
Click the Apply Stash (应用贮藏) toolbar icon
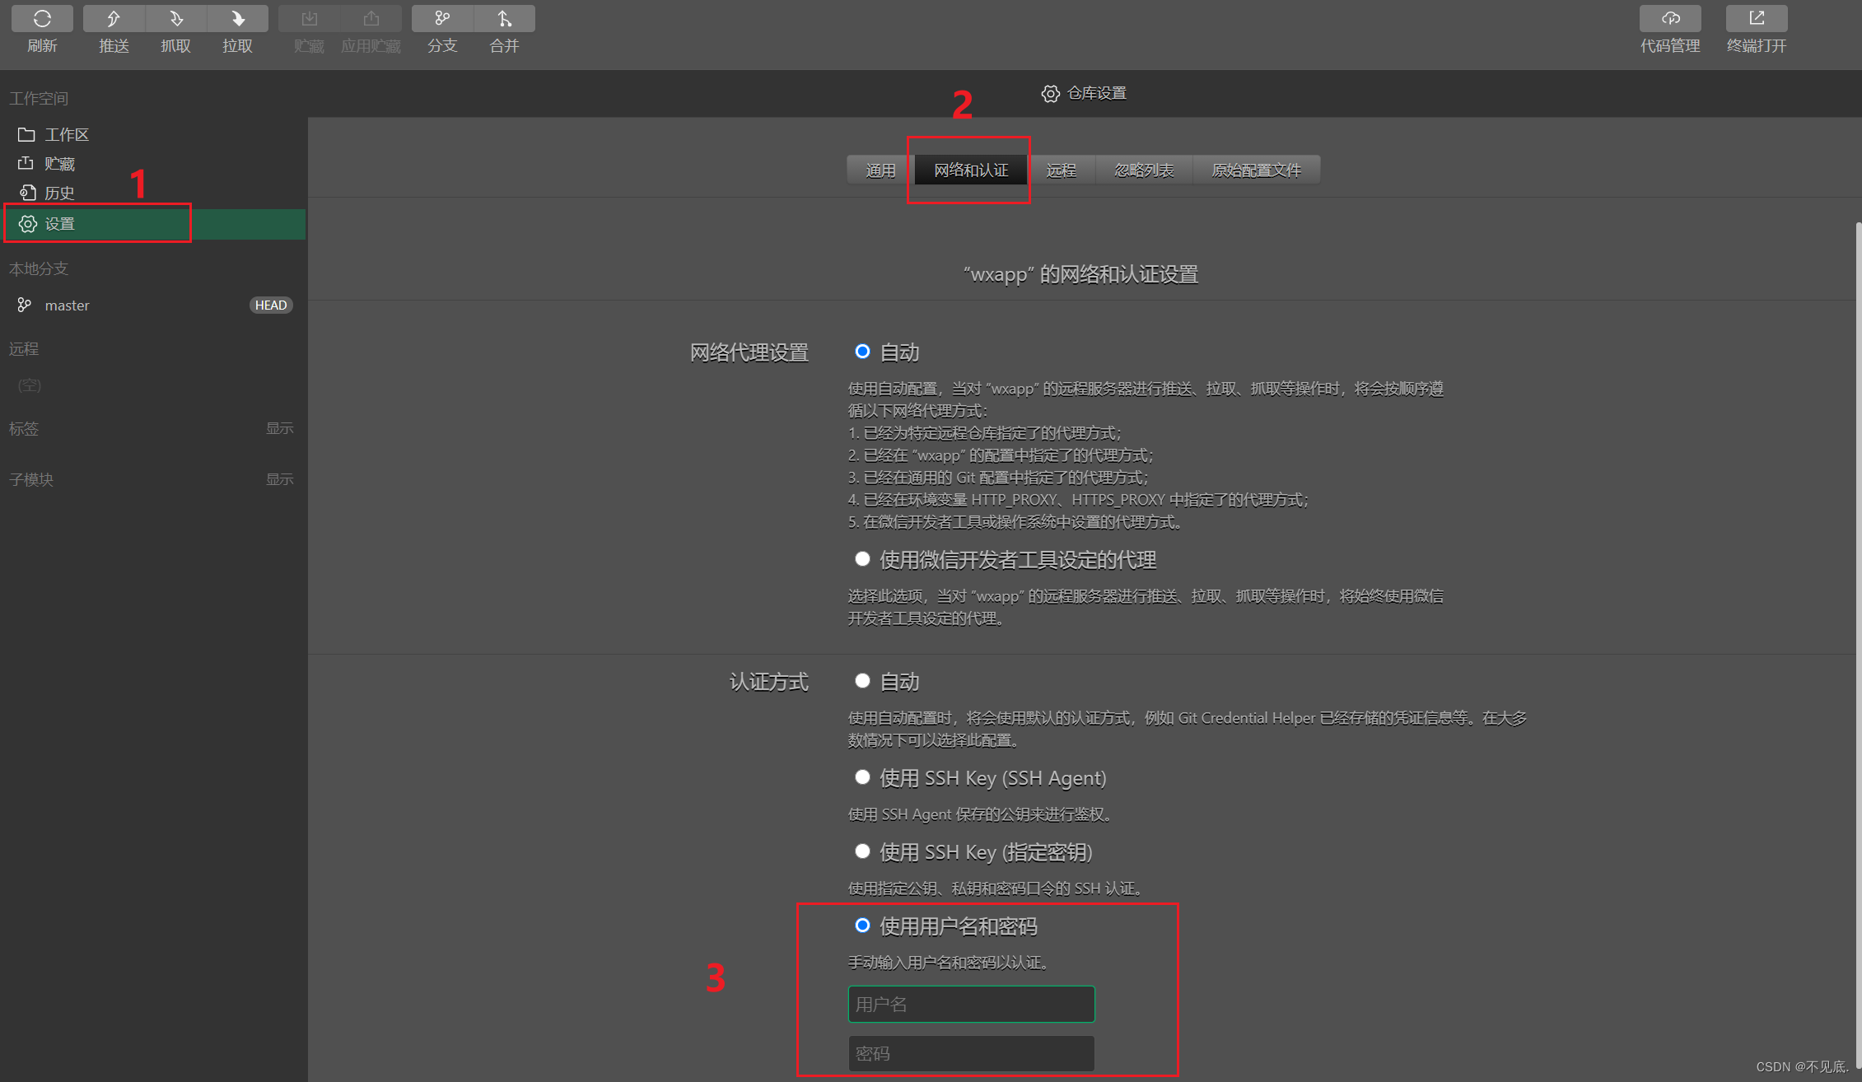(371, 18)
